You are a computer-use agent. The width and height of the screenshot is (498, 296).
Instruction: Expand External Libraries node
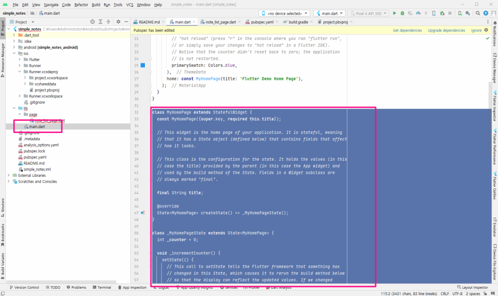pyautogui.click(x=9, y=175)
